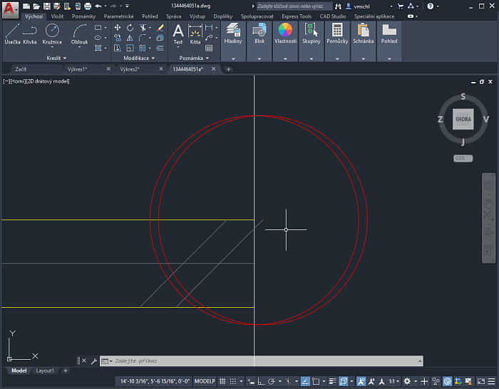The width and height of the screenshot is (499, 389).
Task: Switch to the Layout1 tab
Action: click(45, 370)
